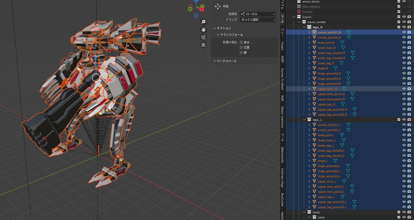Expand upper_foot_joint1.L tree arrow

click(309, 186)
